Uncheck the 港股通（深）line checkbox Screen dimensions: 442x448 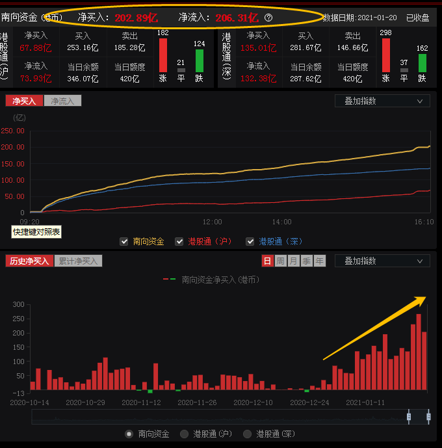point(250,242)
